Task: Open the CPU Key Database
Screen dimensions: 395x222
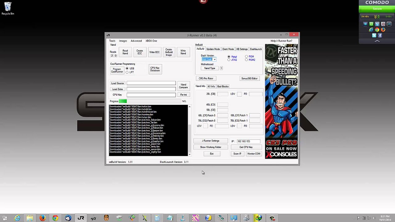Action: 155,69
